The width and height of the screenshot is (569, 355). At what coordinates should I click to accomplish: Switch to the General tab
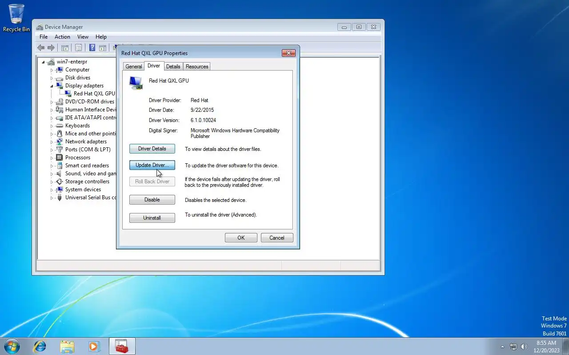[x=133, y=67]
